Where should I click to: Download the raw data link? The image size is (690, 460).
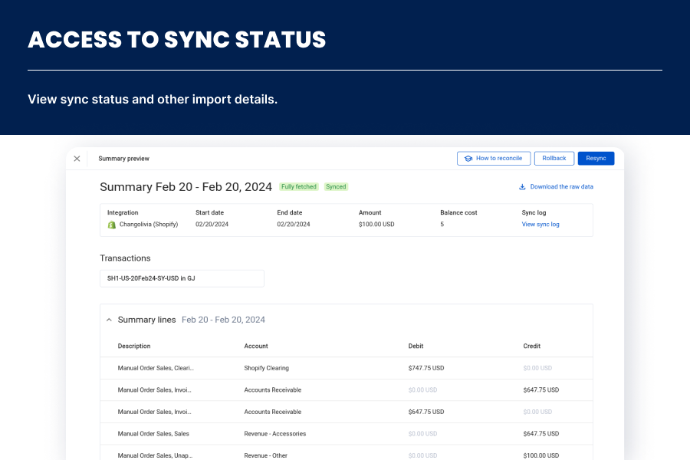pyautogui.click(x=561, y=186)
